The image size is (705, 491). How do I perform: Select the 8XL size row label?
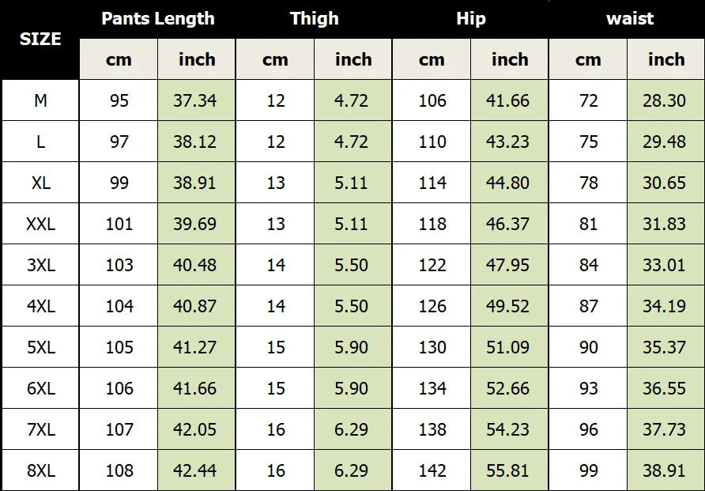40,470
